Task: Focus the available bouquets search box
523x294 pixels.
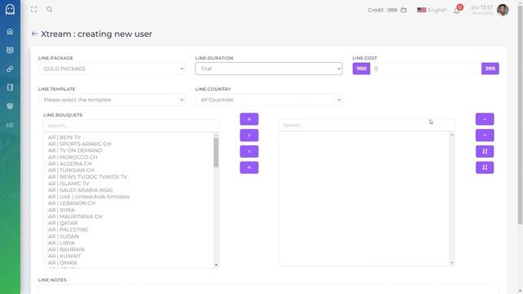Action: [131, 126]
